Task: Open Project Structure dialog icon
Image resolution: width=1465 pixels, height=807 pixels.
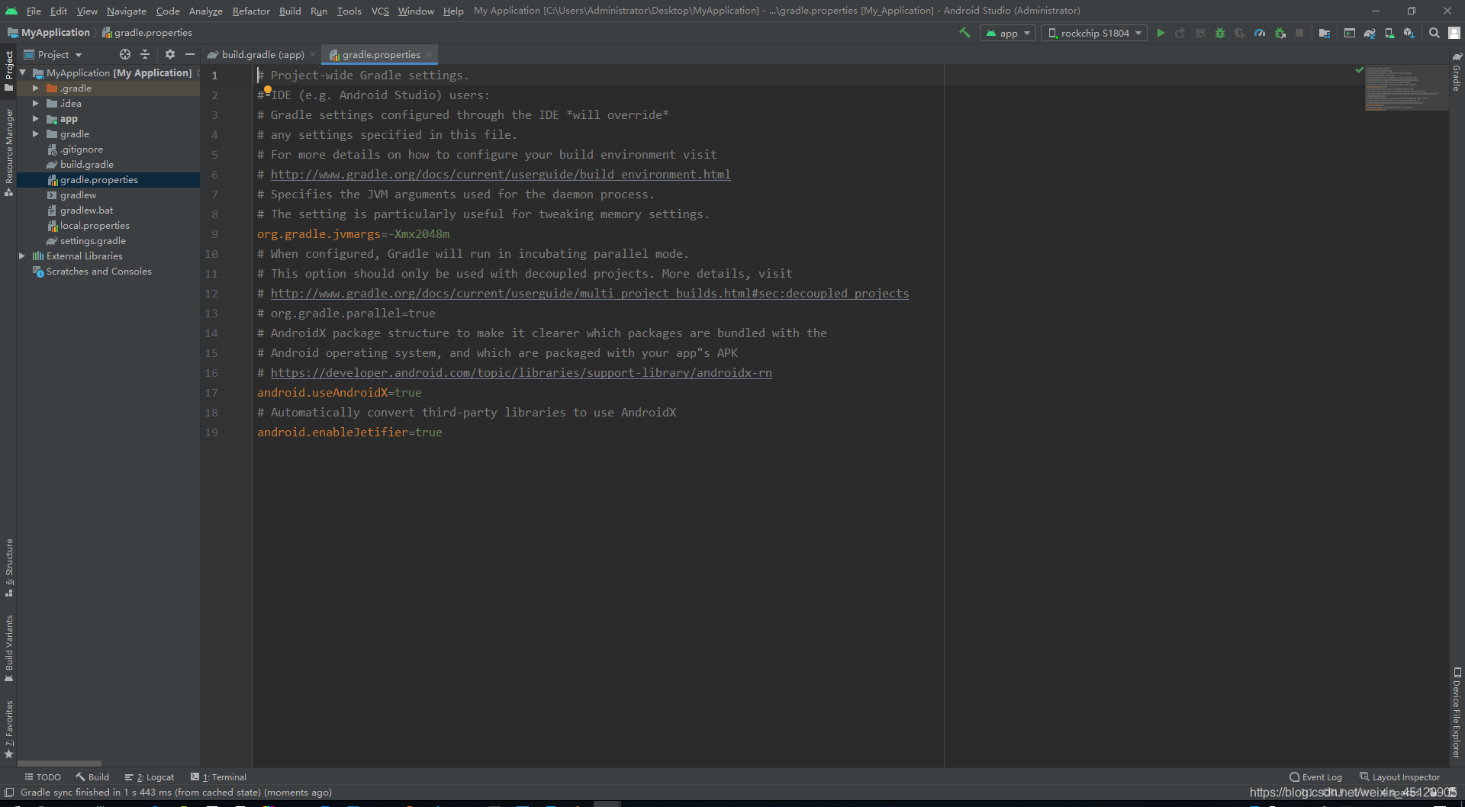Action: coord(1325,33)
